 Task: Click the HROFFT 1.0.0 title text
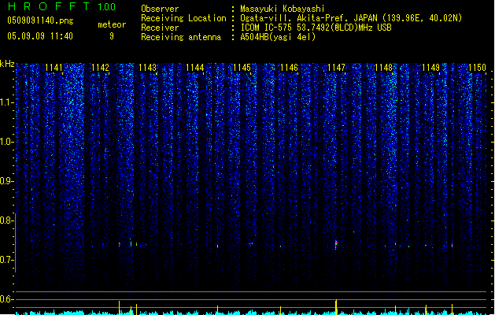coord(62,6)
